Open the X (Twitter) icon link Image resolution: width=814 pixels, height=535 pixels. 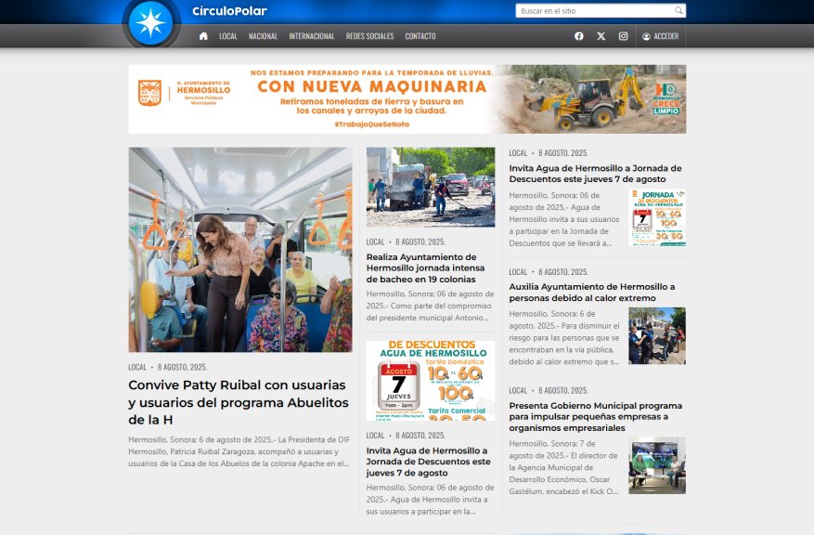click(601, 36)
